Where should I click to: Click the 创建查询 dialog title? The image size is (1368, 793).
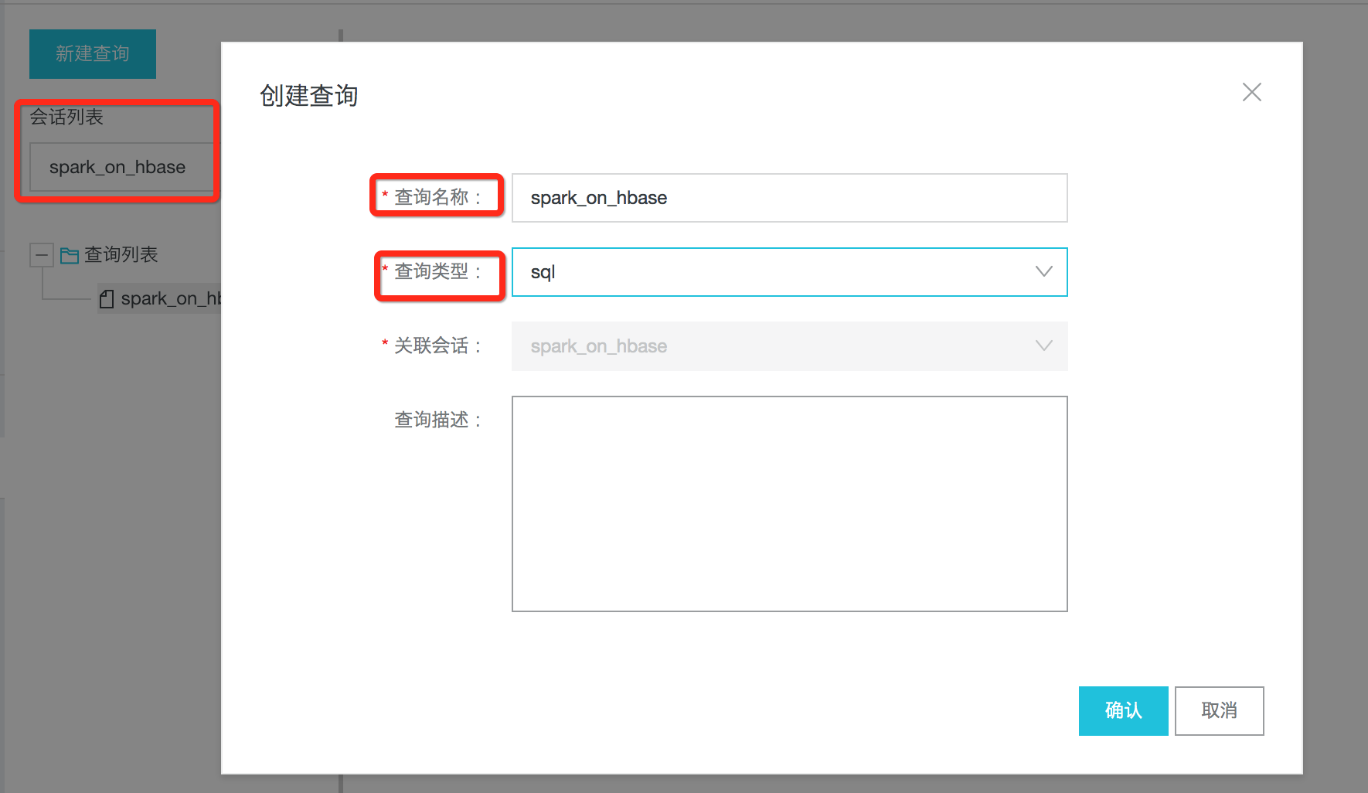coord(308,95)
